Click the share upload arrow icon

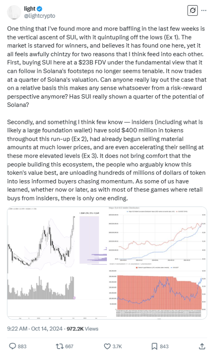(202, 346)
